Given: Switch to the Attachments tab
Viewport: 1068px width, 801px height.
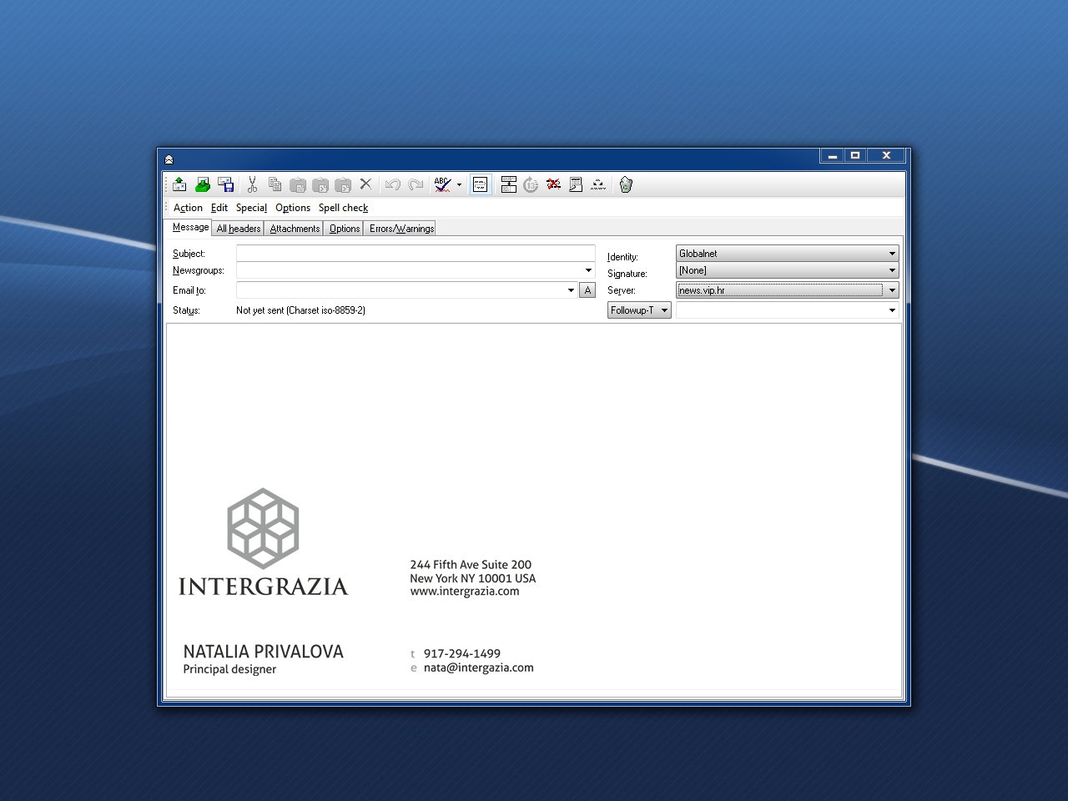Looking at the screenshot, I should (x=295, y=229).
